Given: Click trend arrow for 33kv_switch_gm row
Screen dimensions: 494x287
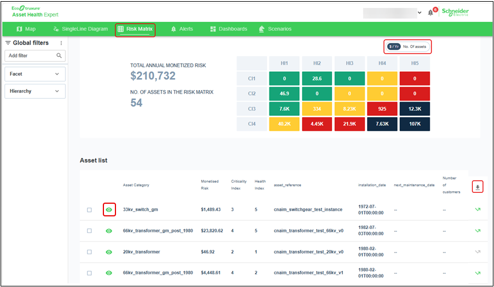Looking at the screenshot, I should (476, 210).
